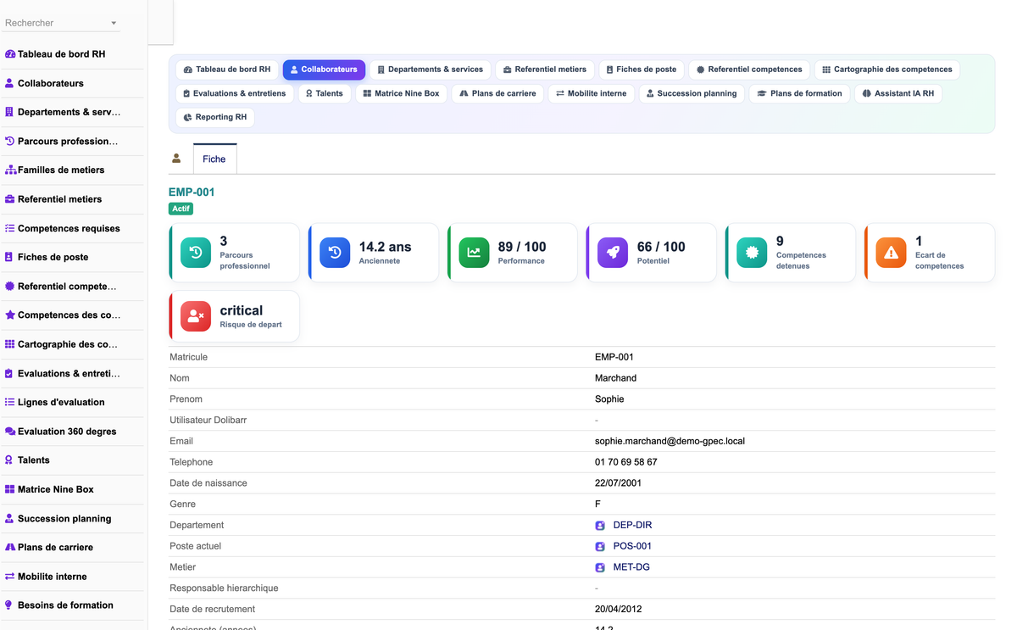Click the Tableau de bord RH sidebar icon
The height and width of the screenshot is (630, 1017).
[10, 54]
